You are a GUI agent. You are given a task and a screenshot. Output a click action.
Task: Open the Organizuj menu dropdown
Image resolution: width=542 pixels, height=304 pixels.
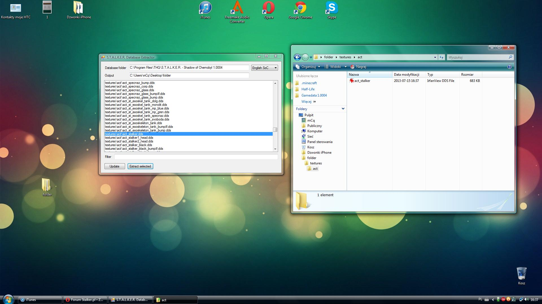pyautogui.click(x=308, y=67)
